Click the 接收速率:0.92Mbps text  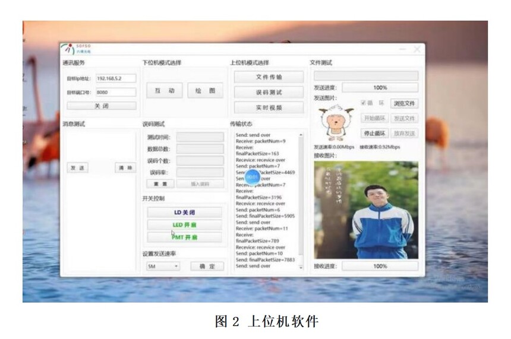click(380, 147)
